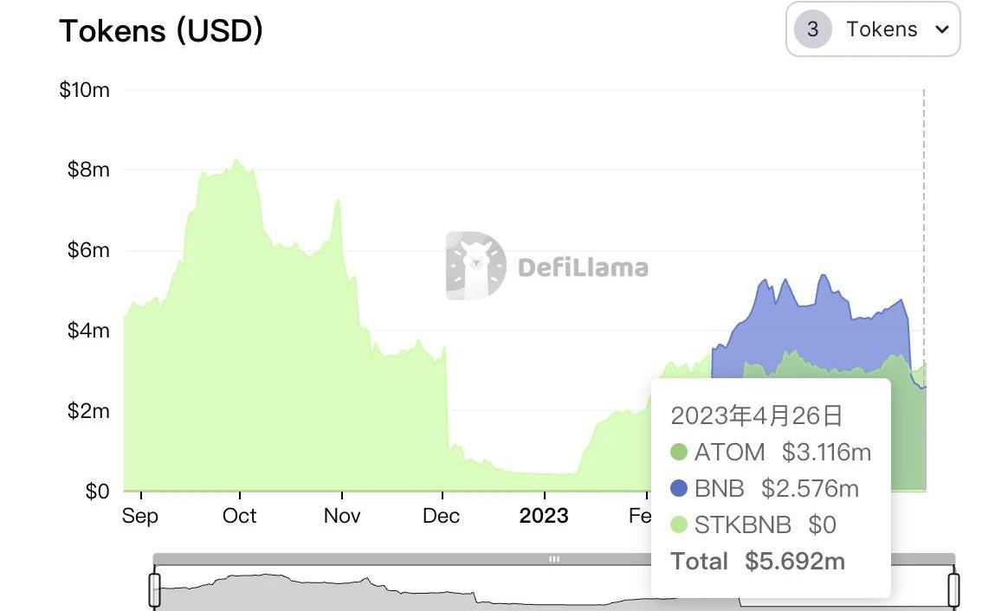Grab the left handle of range slider
982x611 pixels.
tap(155, 588)
